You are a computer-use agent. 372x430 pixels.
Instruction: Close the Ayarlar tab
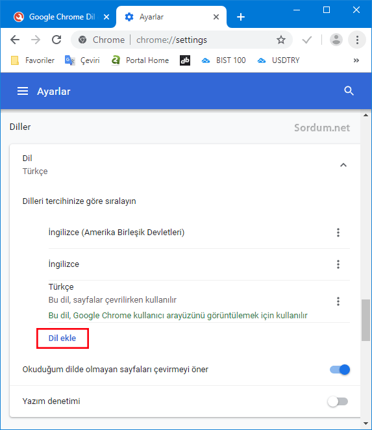point(216,17)
